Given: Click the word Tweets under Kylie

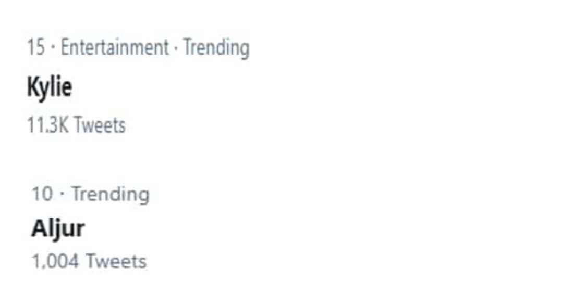Looking at the screenshot, I should [99, 125].
